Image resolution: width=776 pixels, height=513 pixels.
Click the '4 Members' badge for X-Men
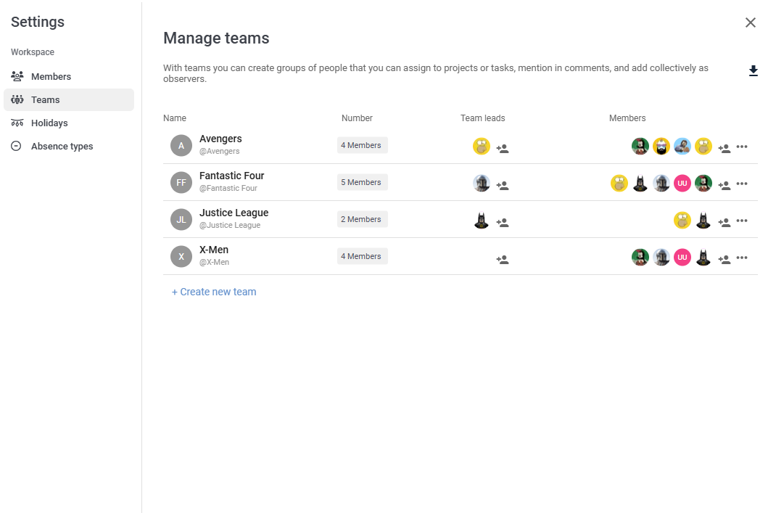363,256
